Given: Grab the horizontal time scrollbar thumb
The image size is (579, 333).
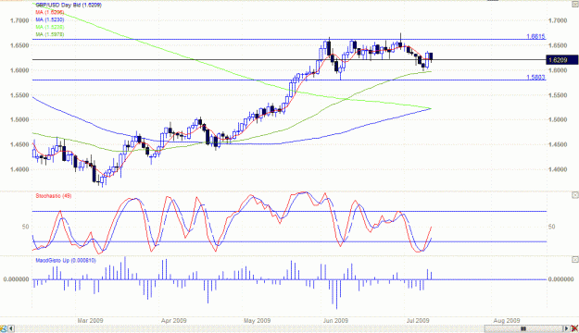Looking at the screenshot, I should click(522, 328).
